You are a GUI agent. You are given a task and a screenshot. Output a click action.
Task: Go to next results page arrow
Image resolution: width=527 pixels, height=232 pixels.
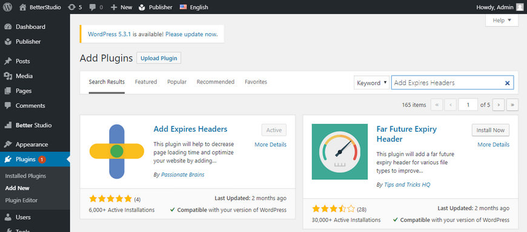coord(499,105)
